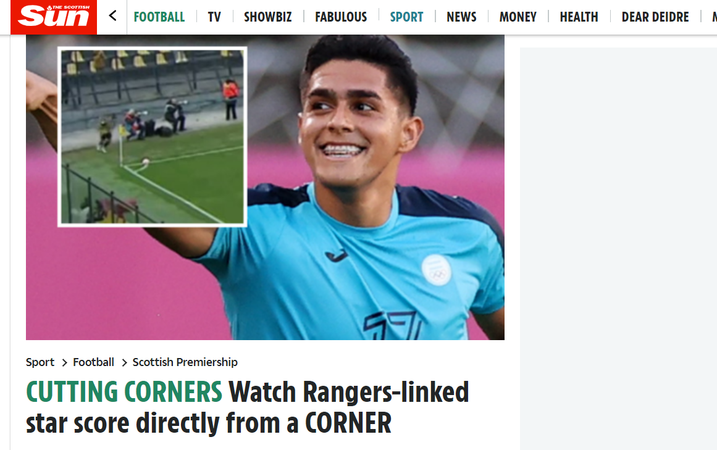Image resolution: width=717 pixels, height=450 pixels.
Task: Click the Sport breadcrumb link
Action: pyautogui.click(x=40, y=362)
